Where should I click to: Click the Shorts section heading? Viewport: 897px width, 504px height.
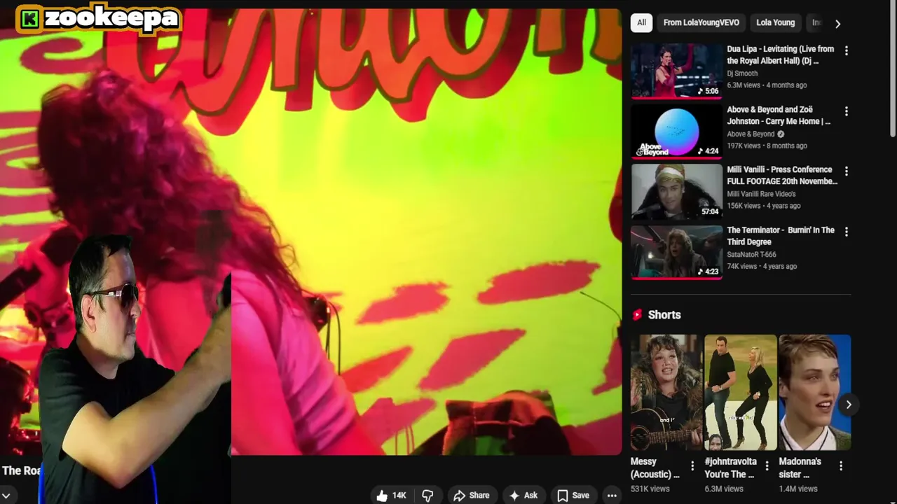coord(664,315)
